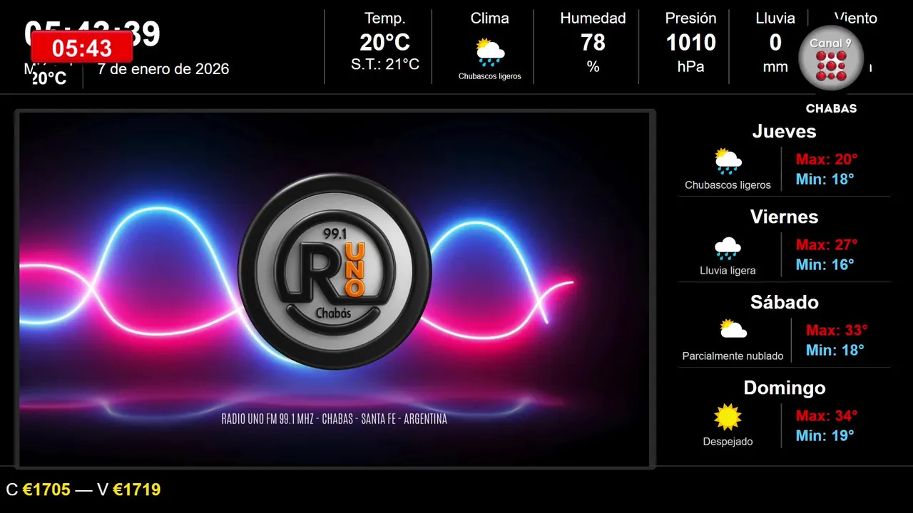
Task: Click the Parcialmente nublado caption
Action: coord(733,356)
